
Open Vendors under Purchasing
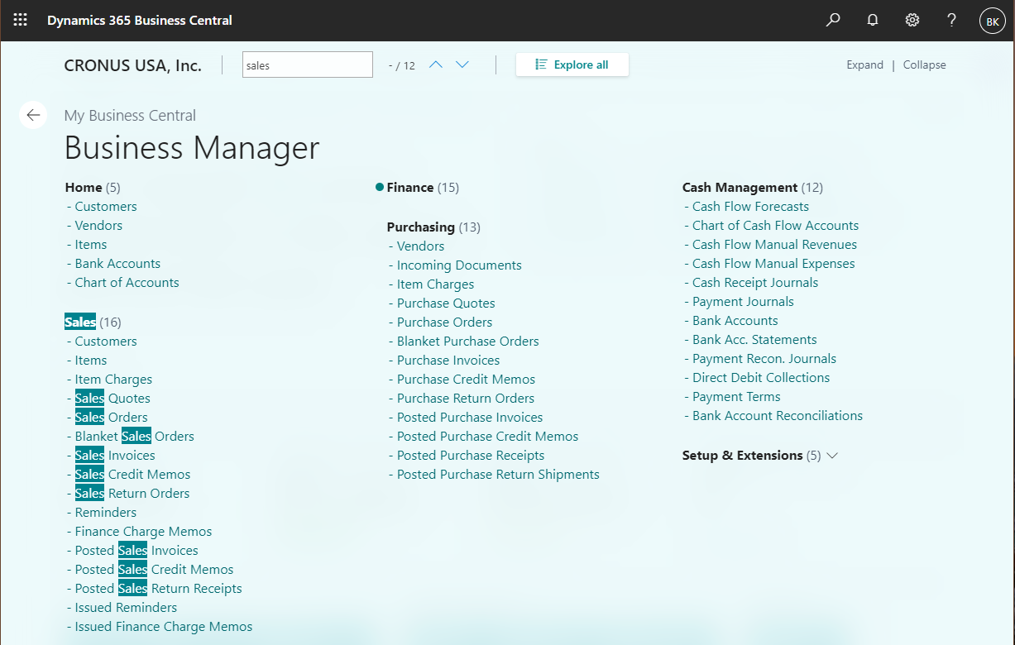[420, 246]
